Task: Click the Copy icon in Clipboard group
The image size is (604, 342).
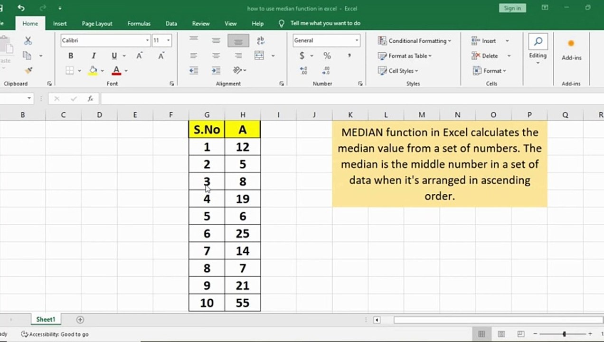Action: [27, 56]
